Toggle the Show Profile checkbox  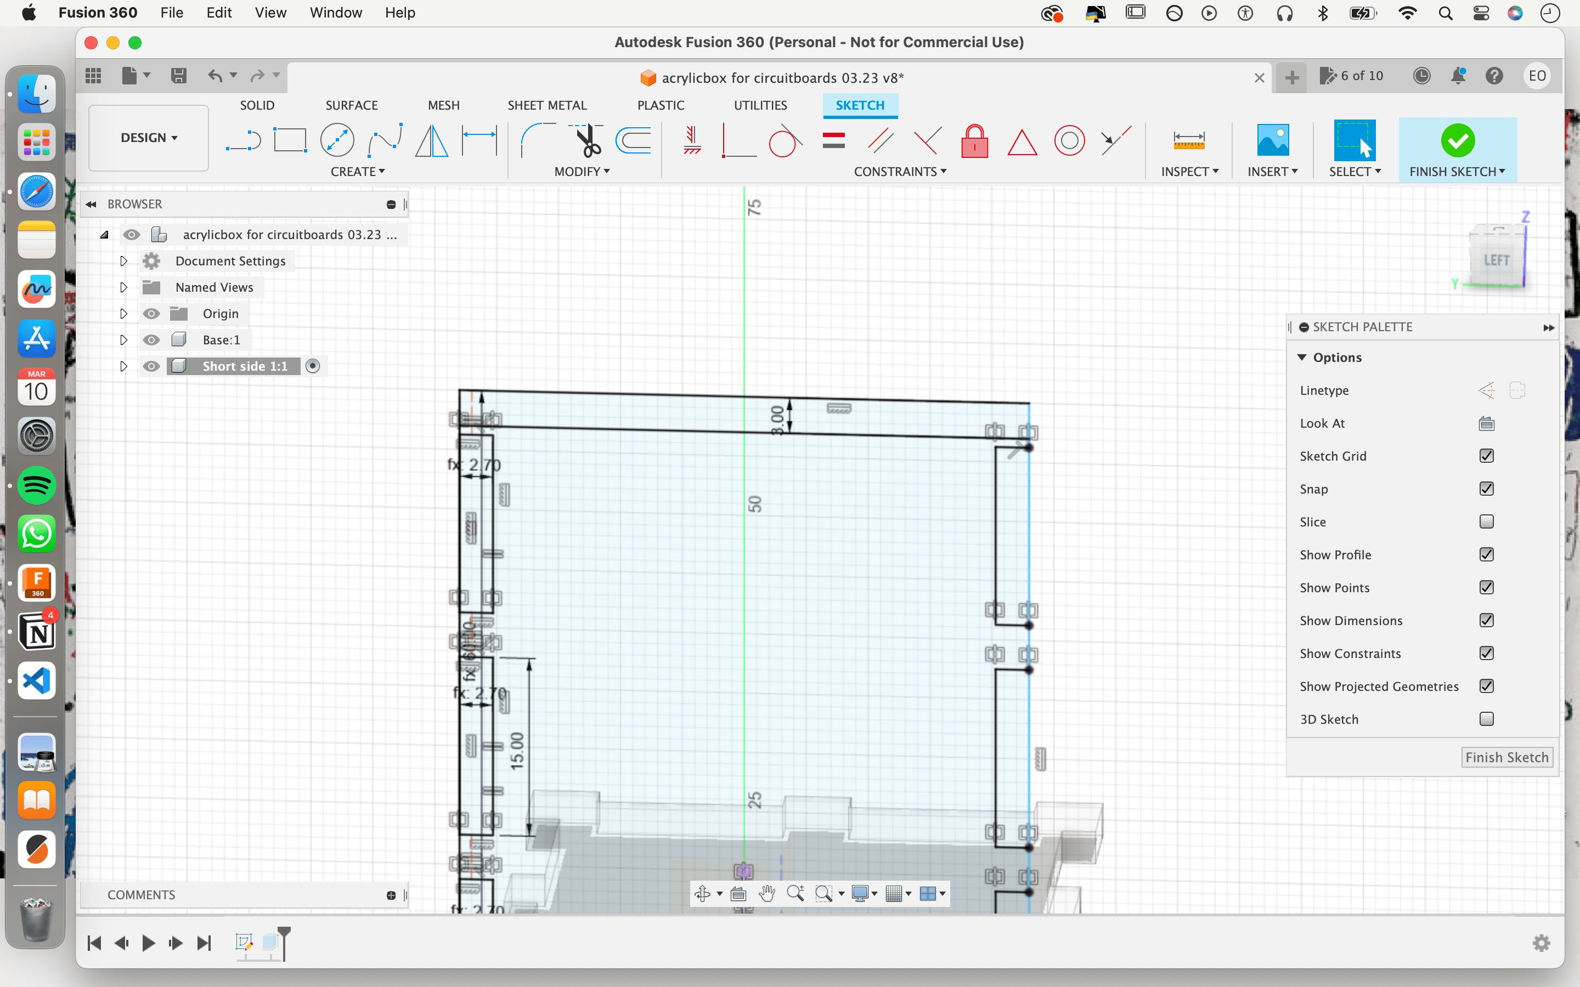point(1487,555)
